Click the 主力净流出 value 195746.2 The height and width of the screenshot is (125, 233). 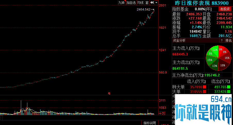pos(212,75)
